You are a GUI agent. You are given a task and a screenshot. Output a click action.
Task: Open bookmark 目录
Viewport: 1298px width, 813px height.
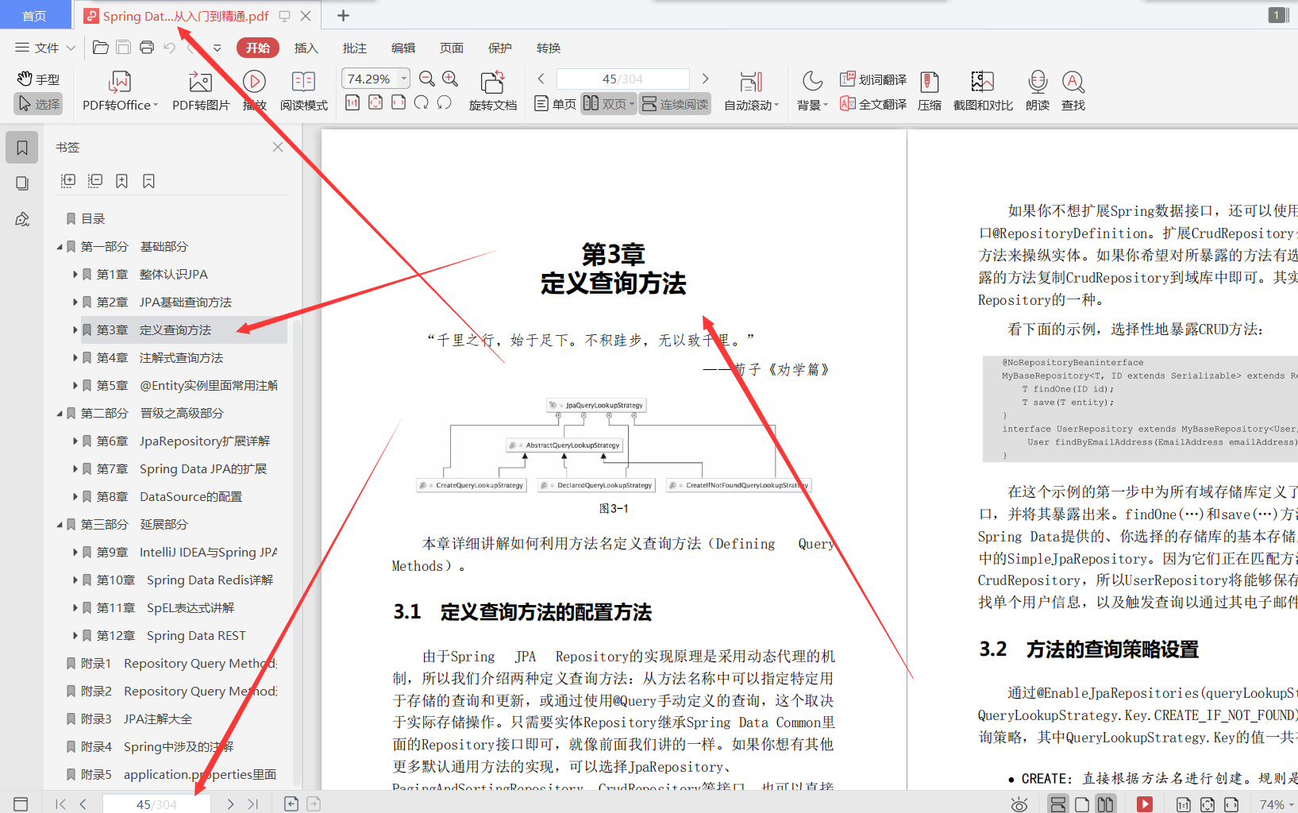(93, 219)
